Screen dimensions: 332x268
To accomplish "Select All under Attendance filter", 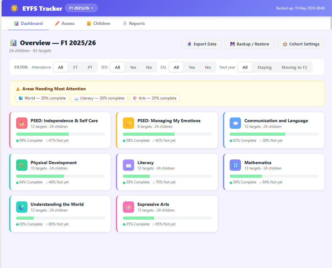I will [60, 67].
